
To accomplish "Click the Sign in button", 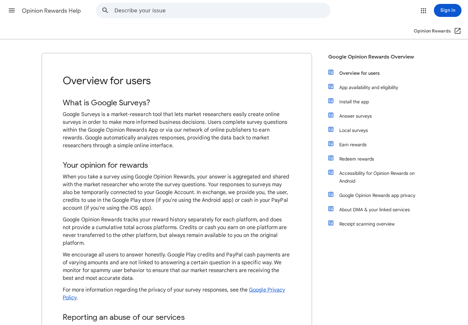I will coord(448,10).
